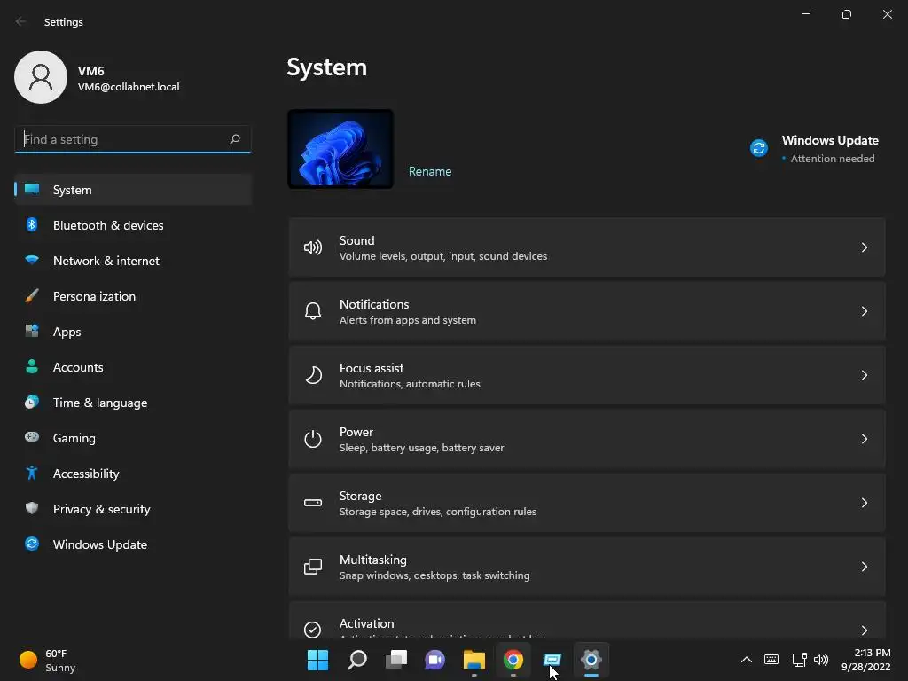Click the Accounts person icon in sidebar

[32, 366]
